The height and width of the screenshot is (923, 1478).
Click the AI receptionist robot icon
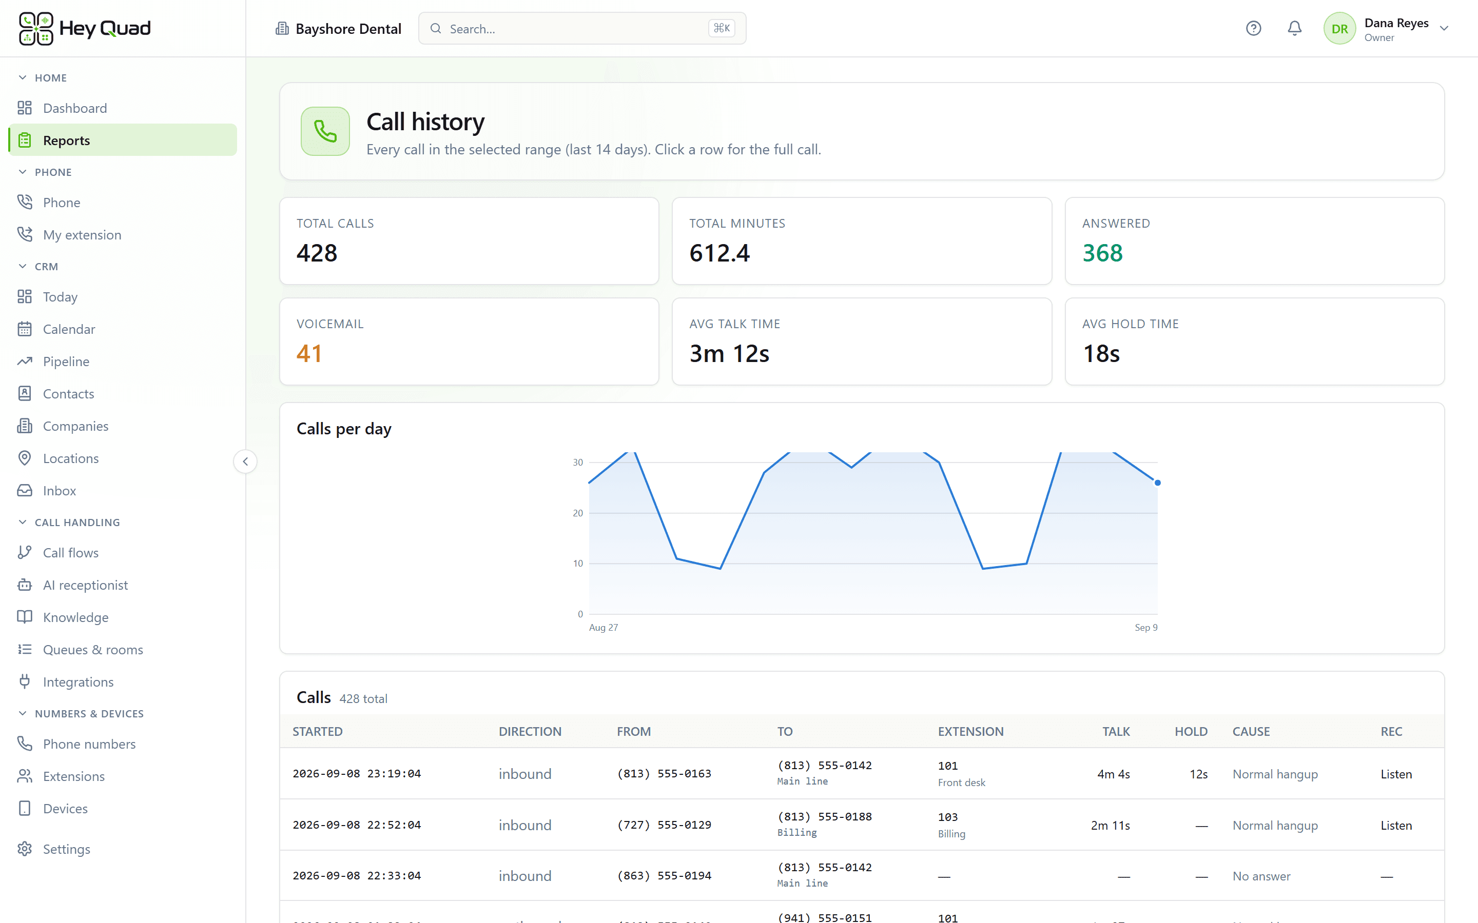point(25,584)
